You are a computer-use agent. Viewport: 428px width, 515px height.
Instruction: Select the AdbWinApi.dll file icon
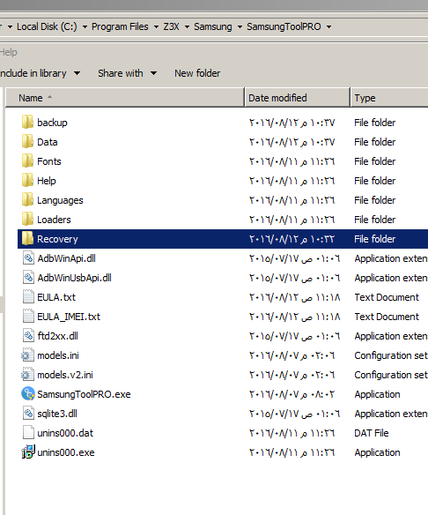coord(28,258)
